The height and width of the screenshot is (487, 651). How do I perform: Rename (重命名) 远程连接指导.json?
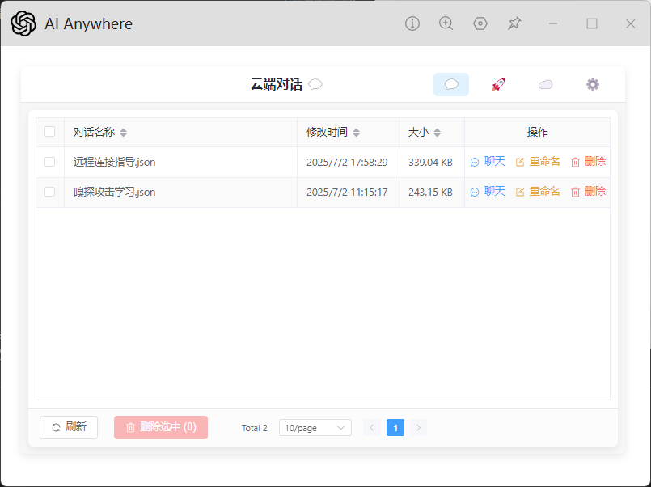[538, 162]
